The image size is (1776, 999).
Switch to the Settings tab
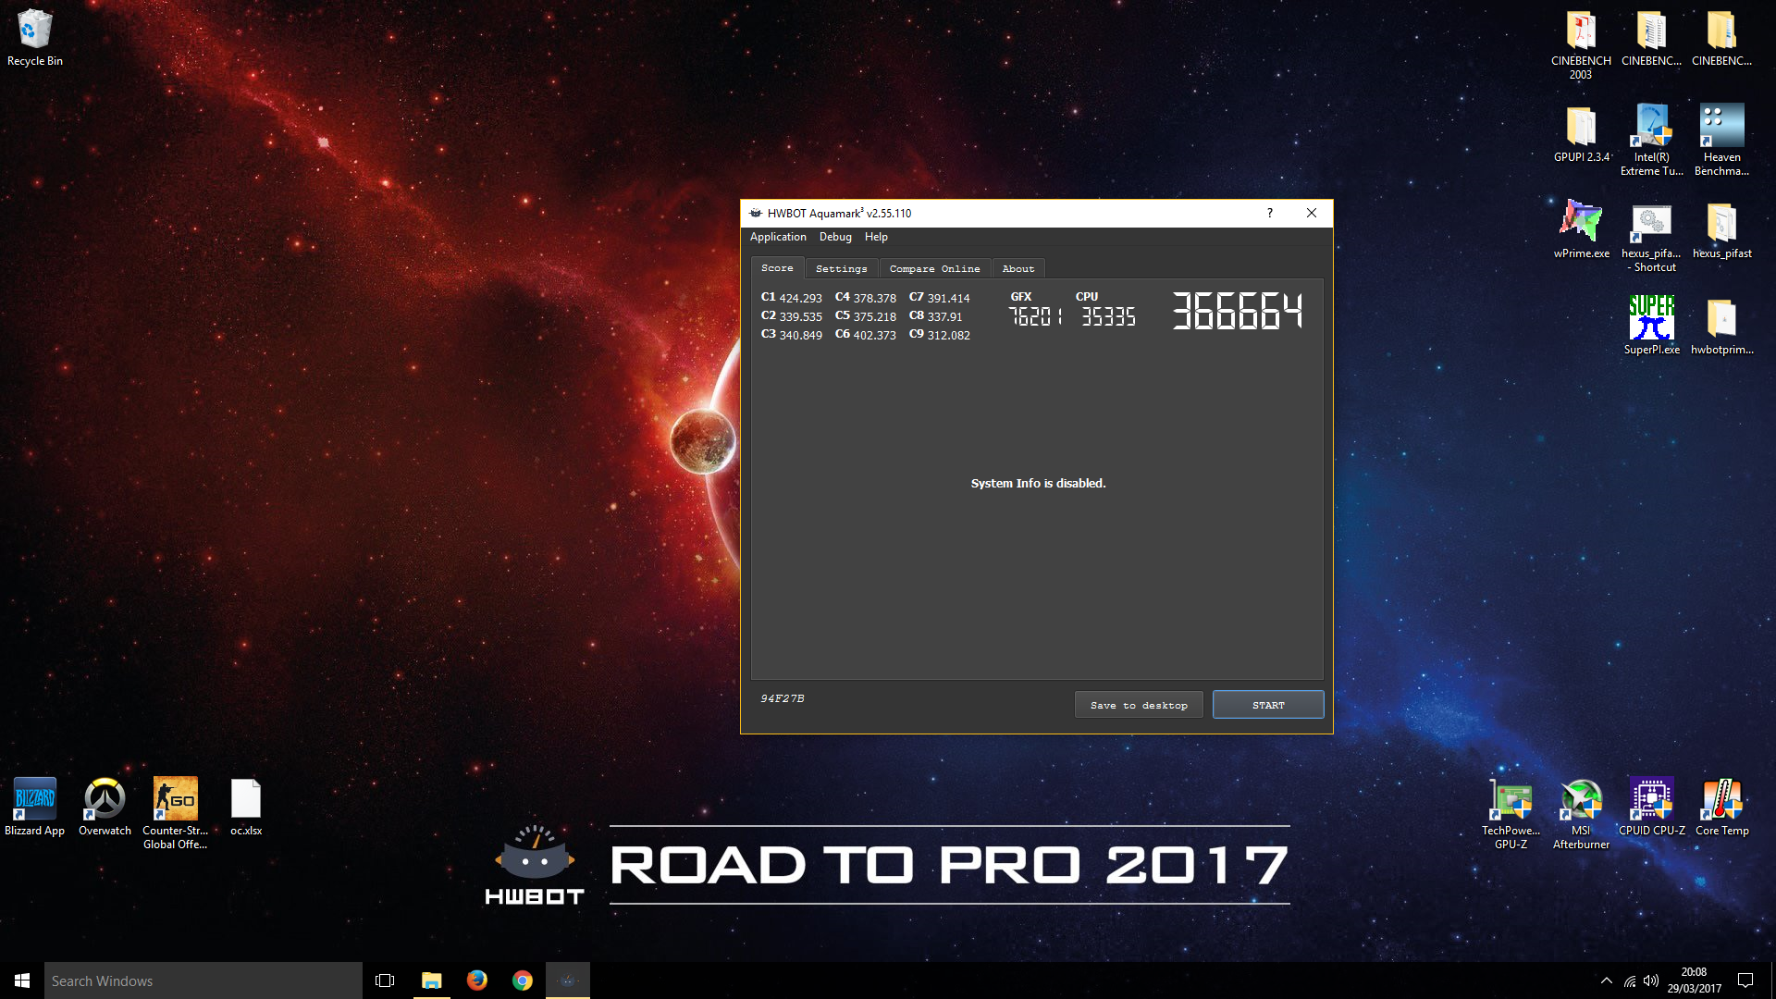point(842,269)
